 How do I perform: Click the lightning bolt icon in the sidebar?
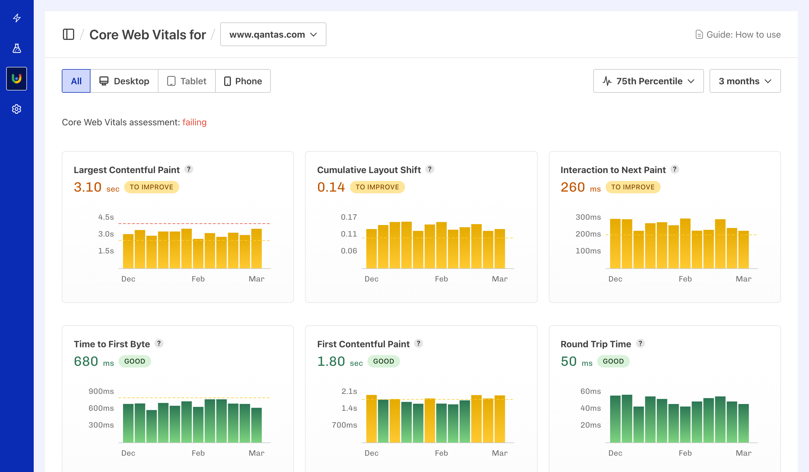16,18
